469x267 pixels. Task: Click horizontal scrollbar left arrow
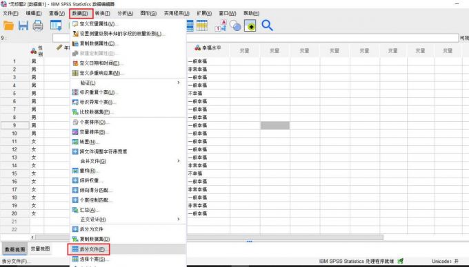click(x=32, y=237)
